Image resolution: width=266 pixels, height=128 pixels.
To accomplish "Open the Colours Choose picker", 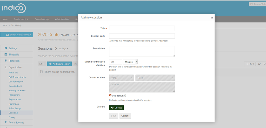I will (x=117, y=108).
